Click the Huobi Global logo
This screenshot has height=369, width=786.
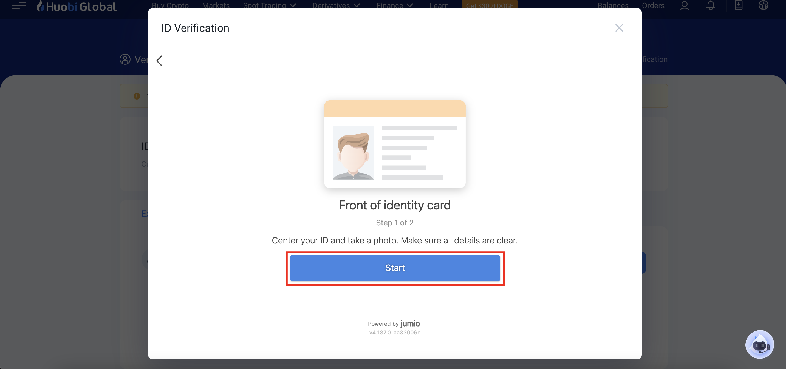tap(77, 6)
